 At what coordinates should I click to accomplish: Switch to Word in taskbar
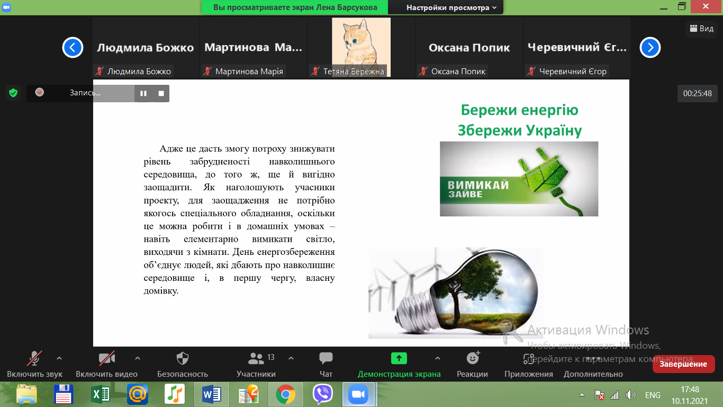tap(211, 395)
